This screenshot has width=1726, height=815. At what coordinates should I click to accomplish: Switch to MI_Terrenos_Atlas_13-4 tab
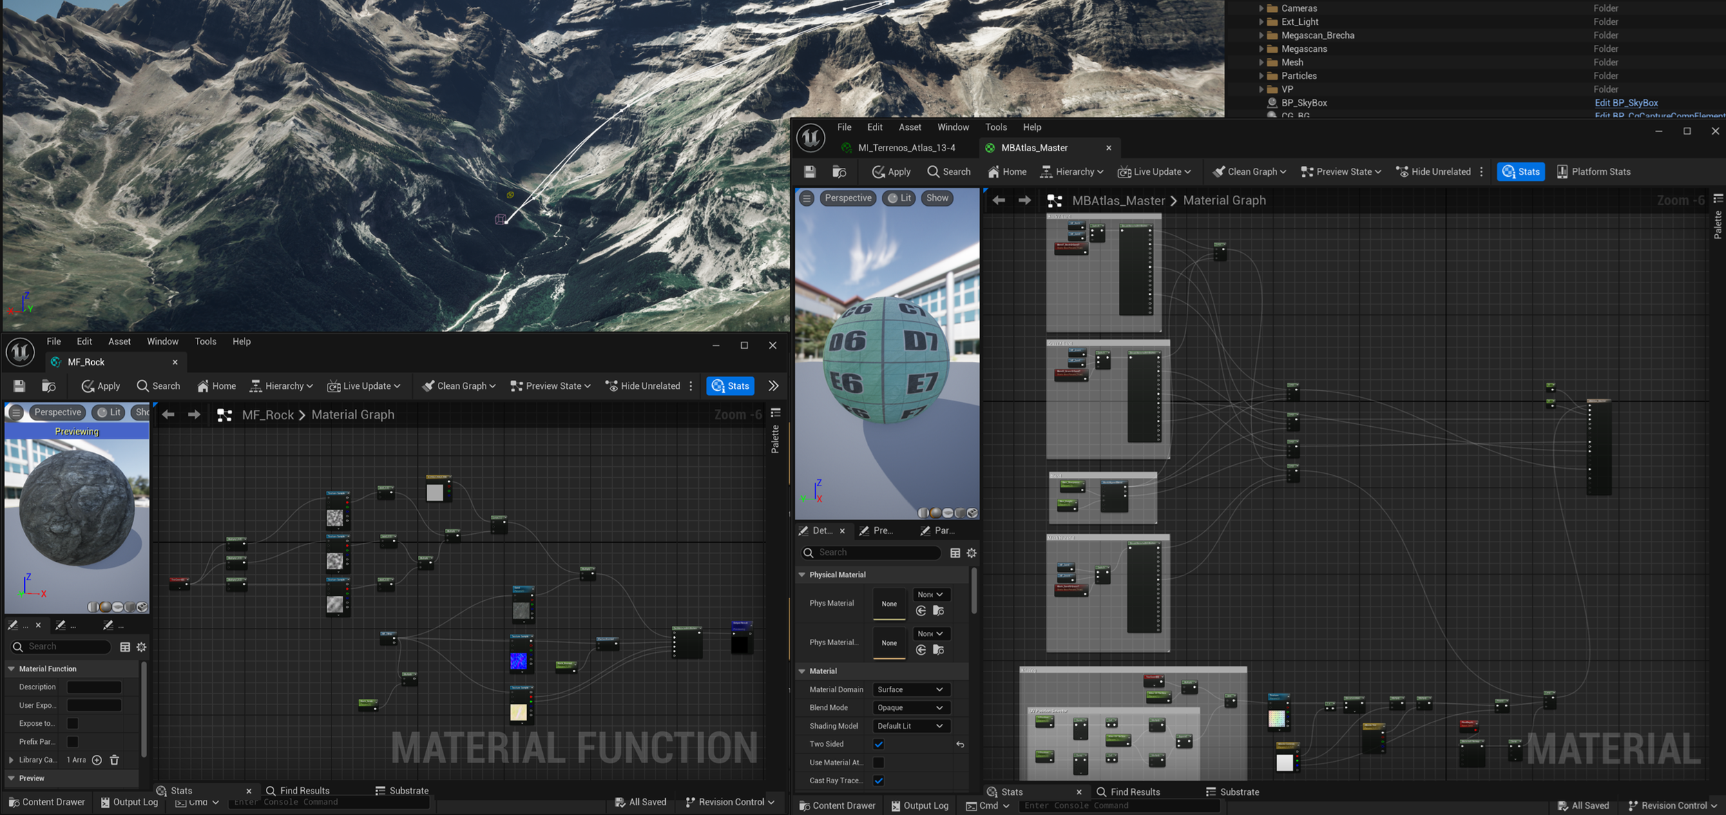point(905,148)
